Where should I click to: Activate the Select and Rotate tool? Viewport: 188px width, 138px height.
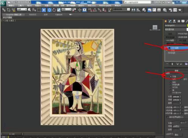pyautogui.click(x=54, y=10)
